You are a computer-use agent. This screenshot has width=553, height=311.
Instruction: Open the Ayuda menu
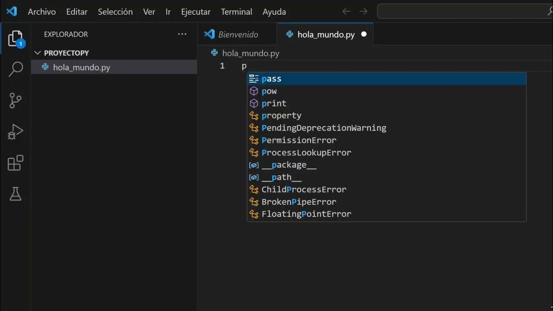pos(274,12)
